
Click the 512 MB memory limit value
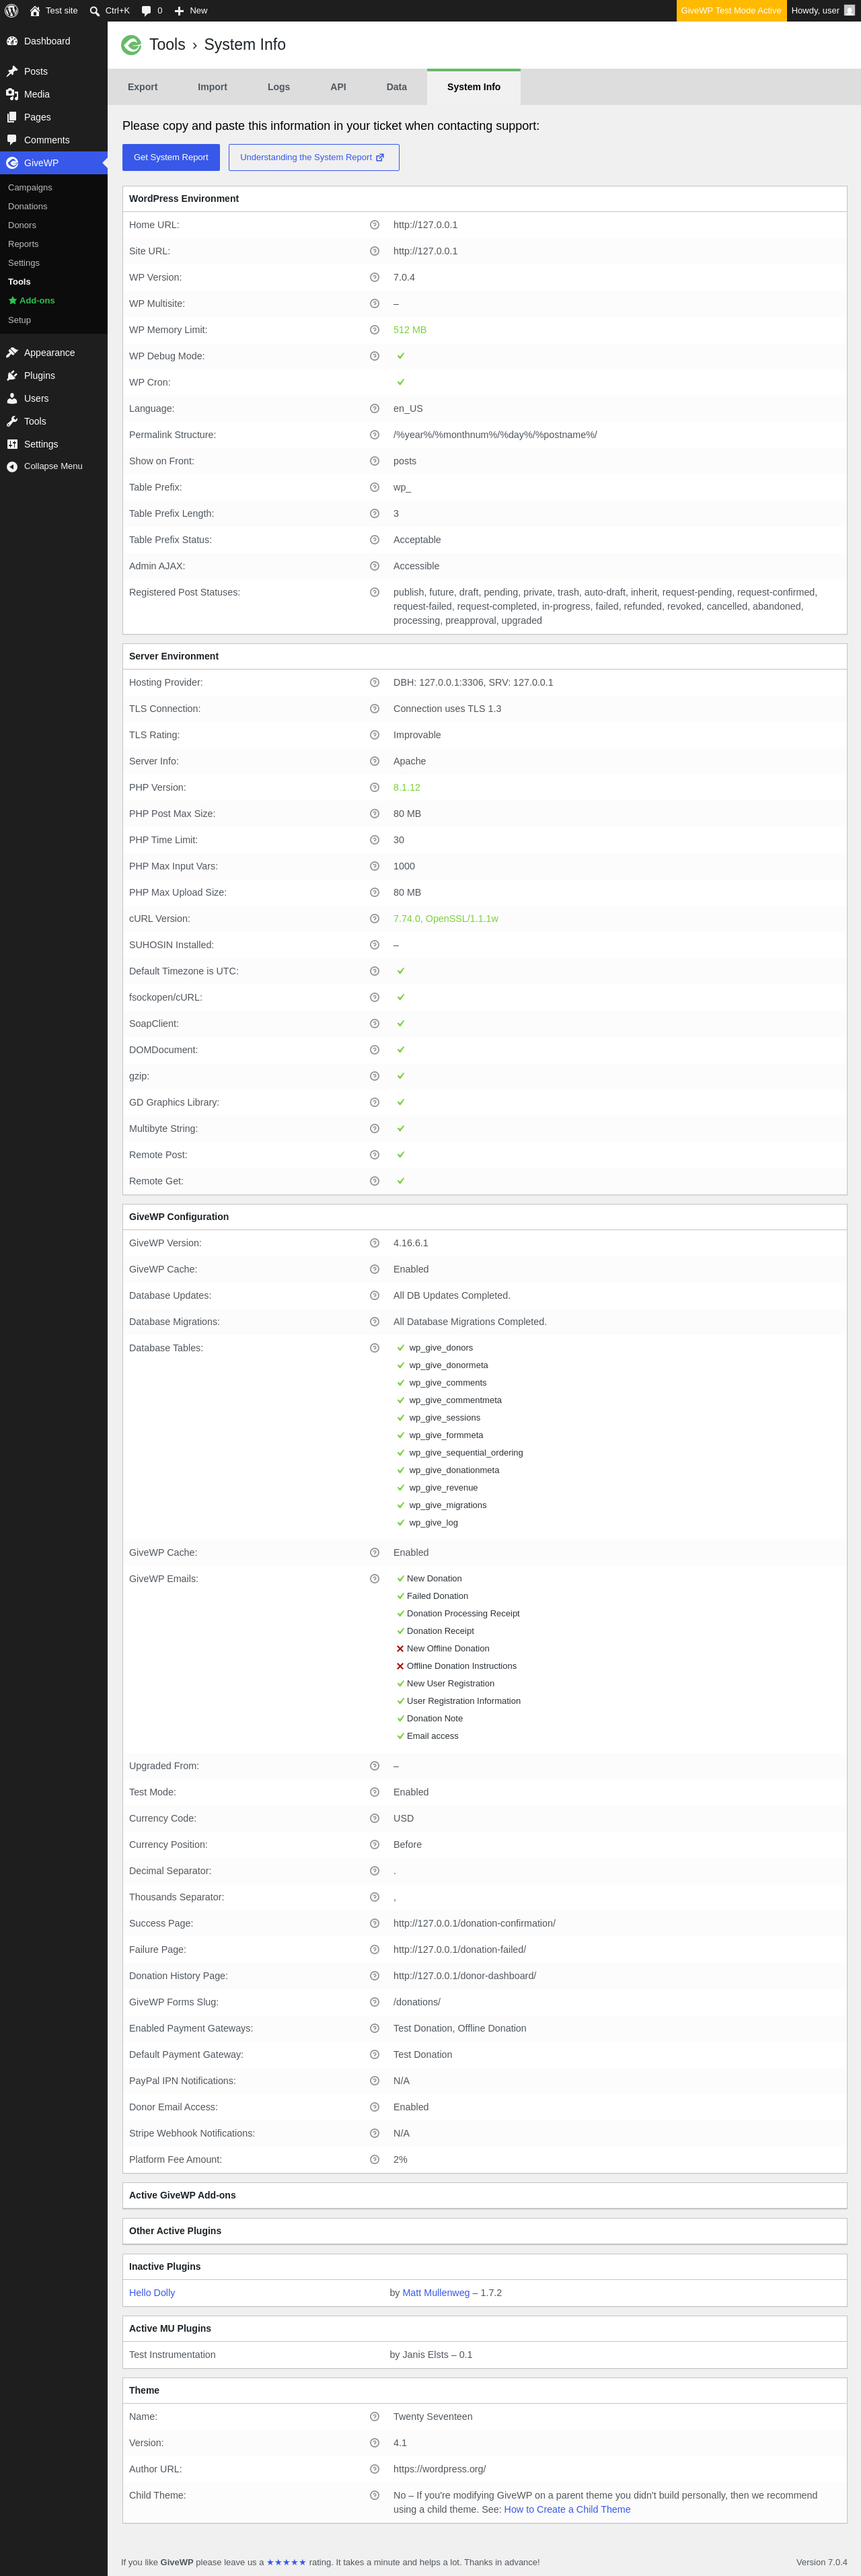410,330
